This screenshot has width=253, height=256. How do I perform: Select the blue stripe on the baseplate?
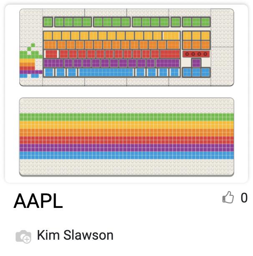(x=126, y=155)
